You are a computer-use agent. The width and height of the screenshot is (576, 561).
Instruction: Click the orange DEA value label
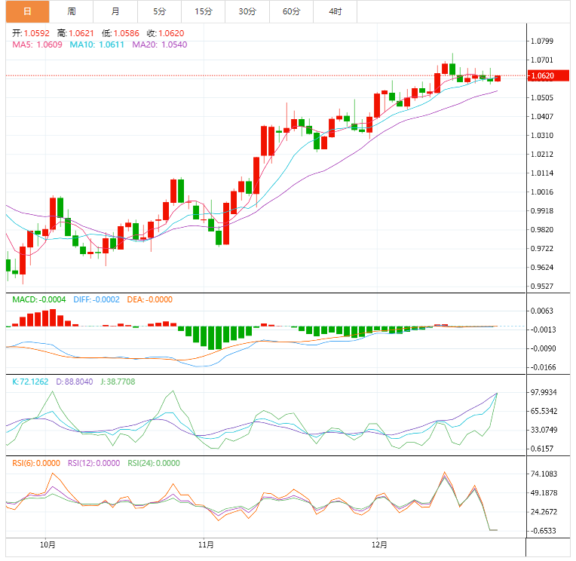click(x=149, y=299)
